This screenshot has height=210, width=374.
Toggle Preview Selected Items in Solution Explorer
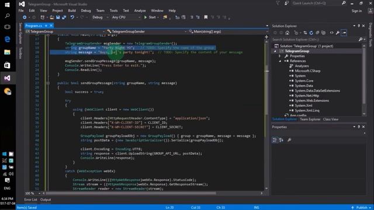(344, 33)
